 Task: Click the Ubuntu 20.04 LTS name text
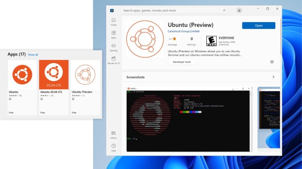tap(51, 92)
